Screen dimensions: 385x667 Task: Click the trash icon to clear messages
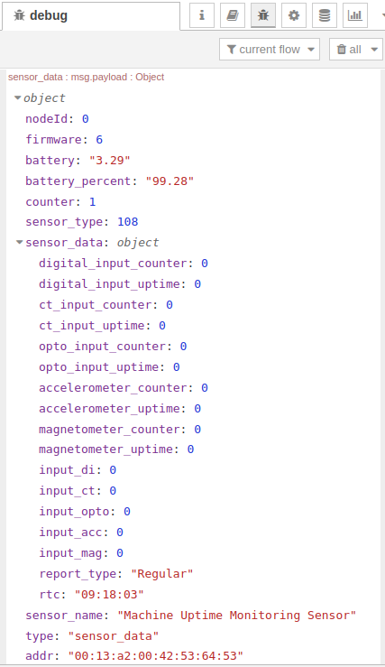(x=341, y=50)
